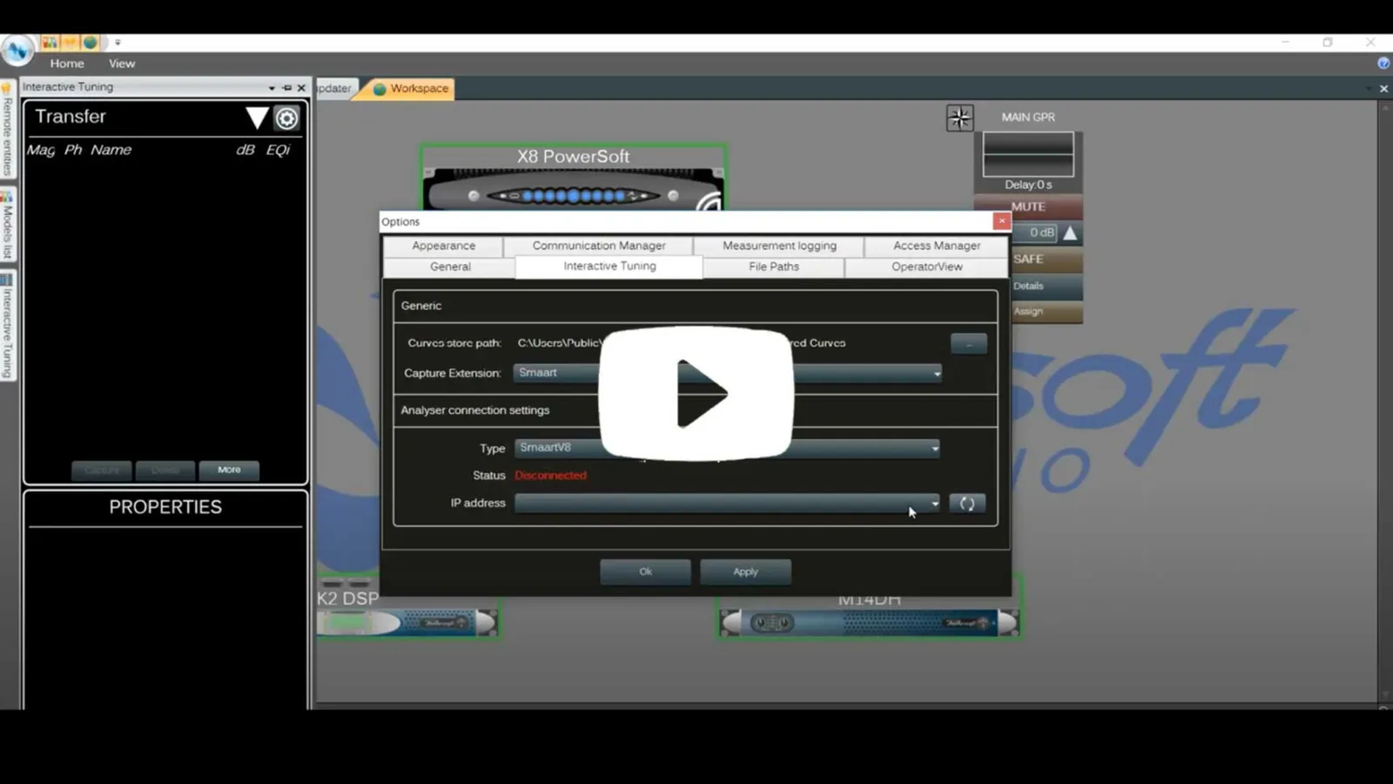This screenshot has width=1393, height=784.
Task: Open the analyser Type dropdown
Action: click(x=727, y=448)
